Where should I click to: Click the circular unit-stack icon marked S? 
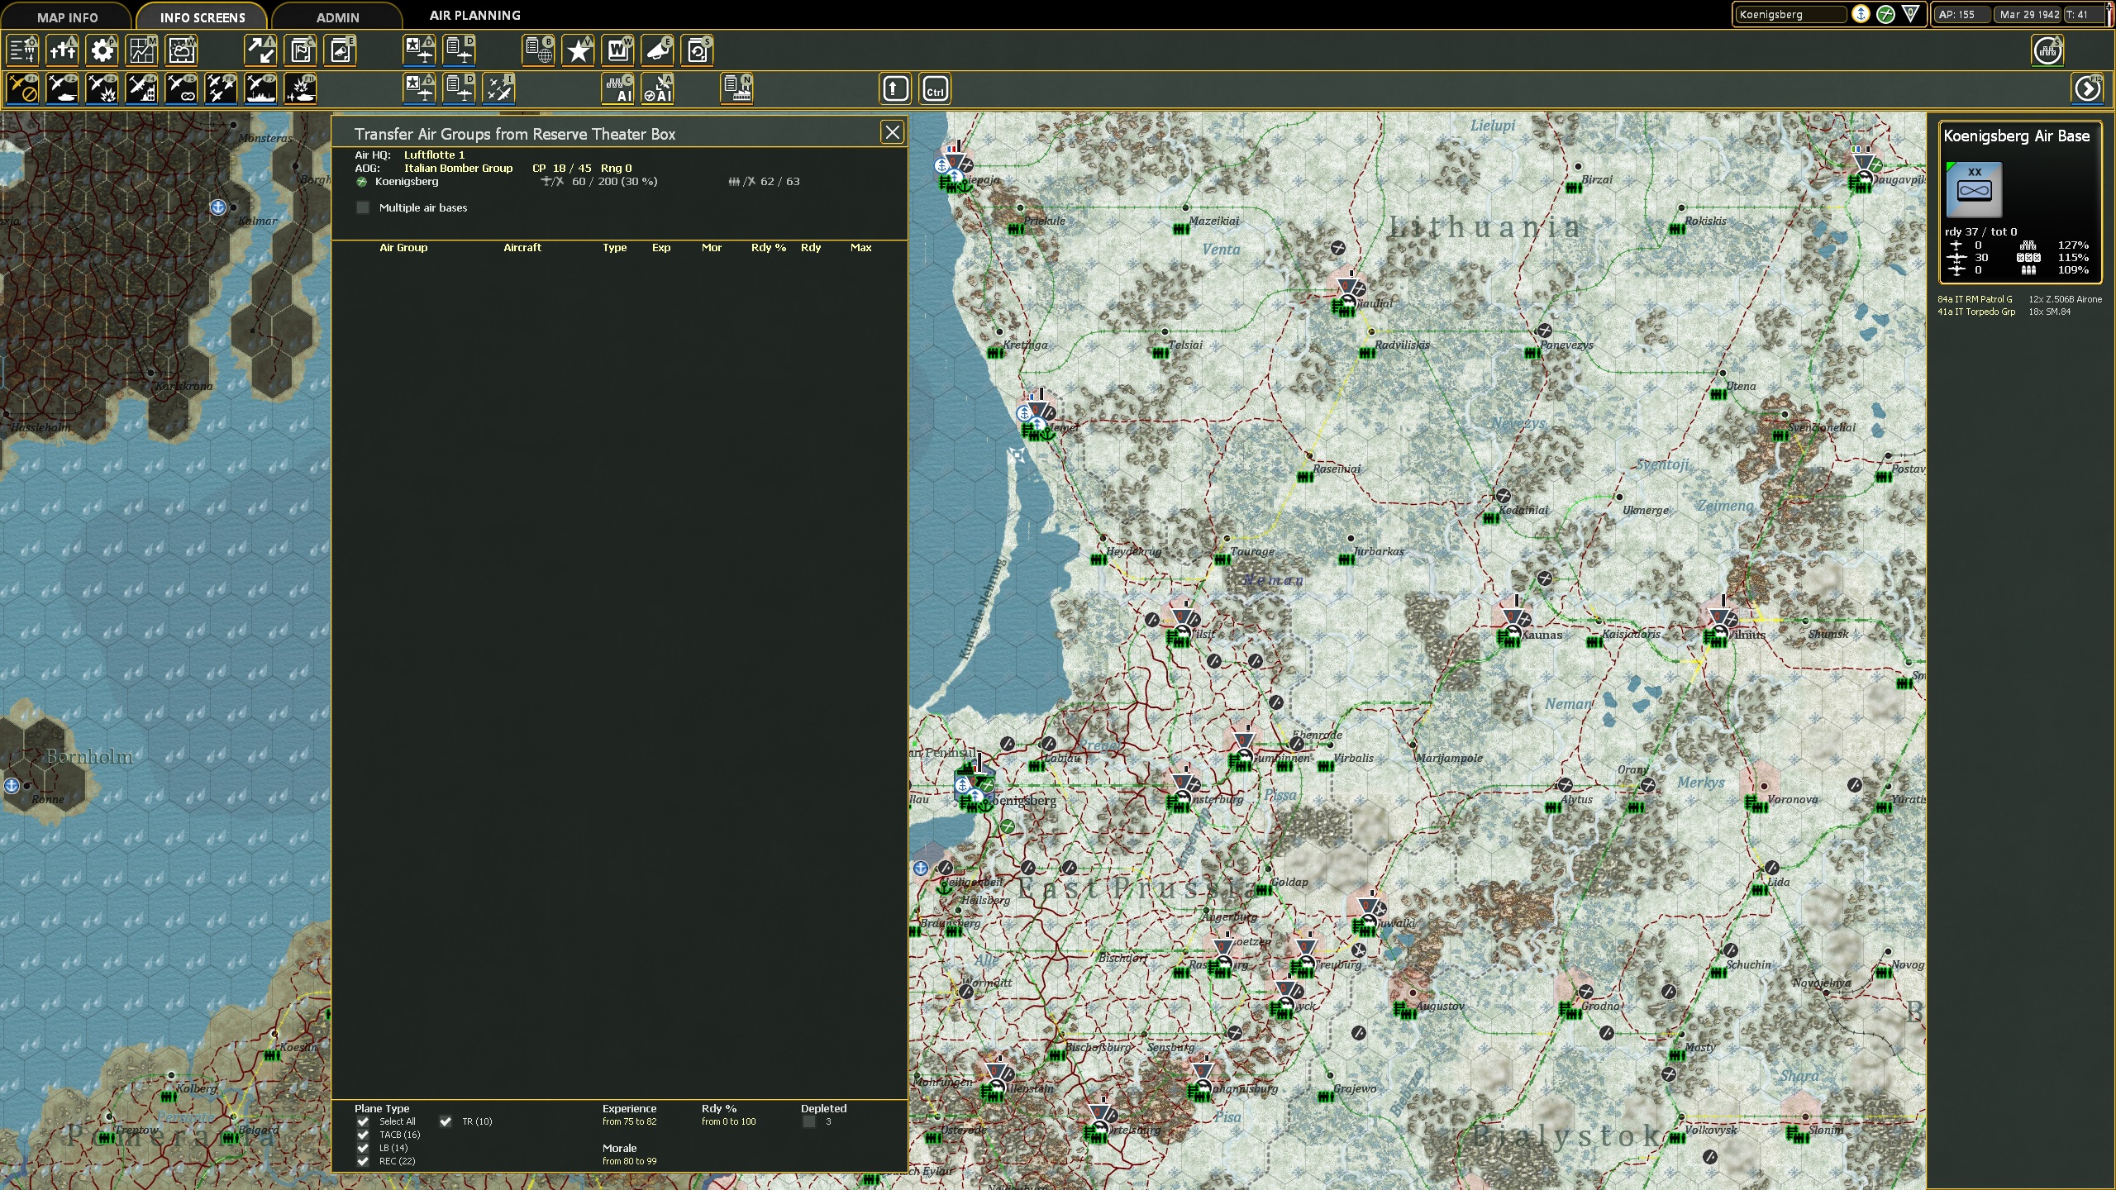2048,50
